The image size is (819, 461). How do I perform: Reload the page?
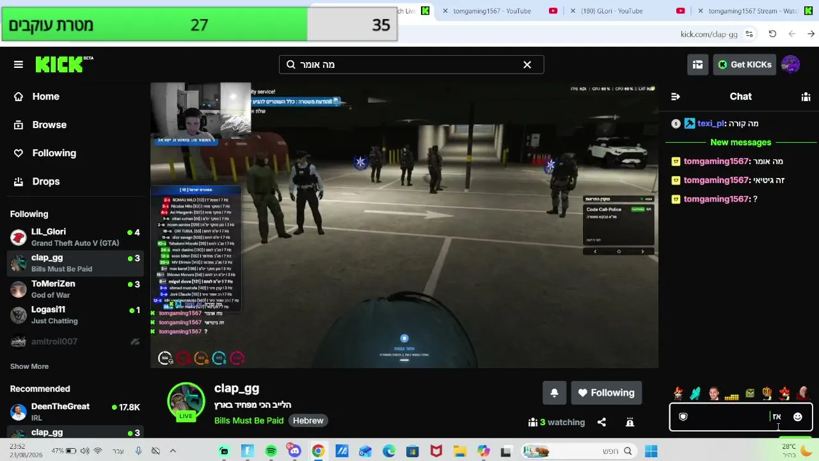pyautogui.click(x=772, y=34)
